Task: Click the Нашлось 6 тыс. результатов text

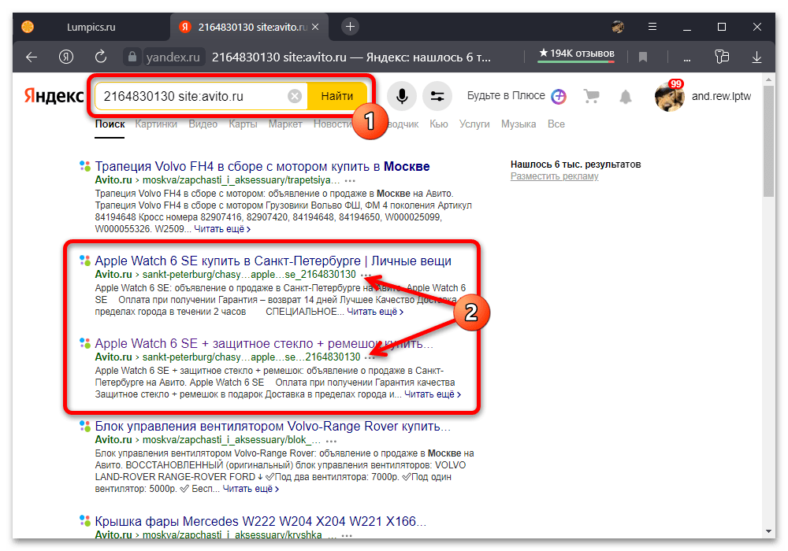Action: coord(575,164)
